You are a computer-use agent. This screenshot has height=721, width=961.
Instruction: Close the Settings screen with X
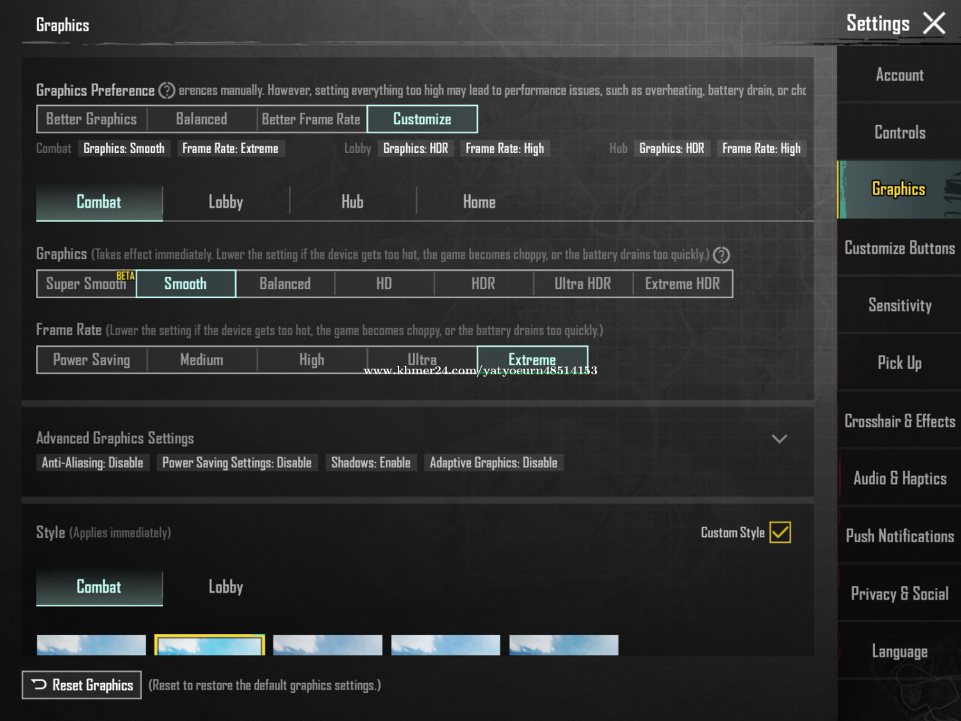pyautogui.click(x=933, y=24)
